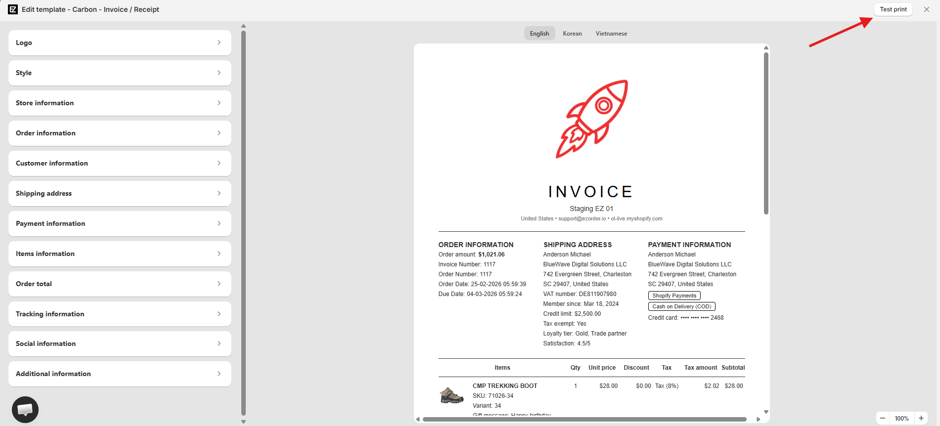The height and width of the screenshot is (426, 940).
Task: Click the trekking boot product thumbnail
Action: click(x=451, y=395)
